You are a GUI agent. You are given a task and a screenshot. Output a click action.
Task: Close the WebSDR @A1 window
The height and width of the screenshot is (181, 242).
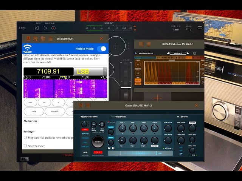tap(101, 38)
